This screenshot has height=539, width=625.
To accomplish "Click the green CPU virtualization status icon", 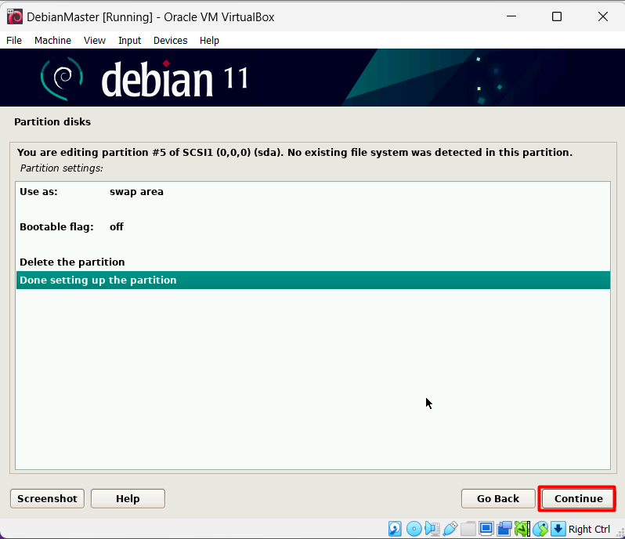I will pos(522,529).
